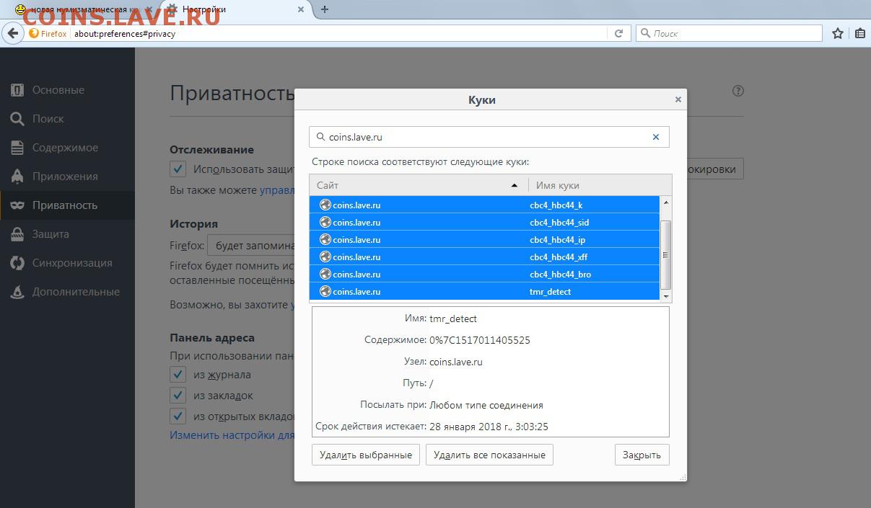Click the address bar showing about:preferences#privacy
Screen dimensions: 871x508
[x=339, y=33]
